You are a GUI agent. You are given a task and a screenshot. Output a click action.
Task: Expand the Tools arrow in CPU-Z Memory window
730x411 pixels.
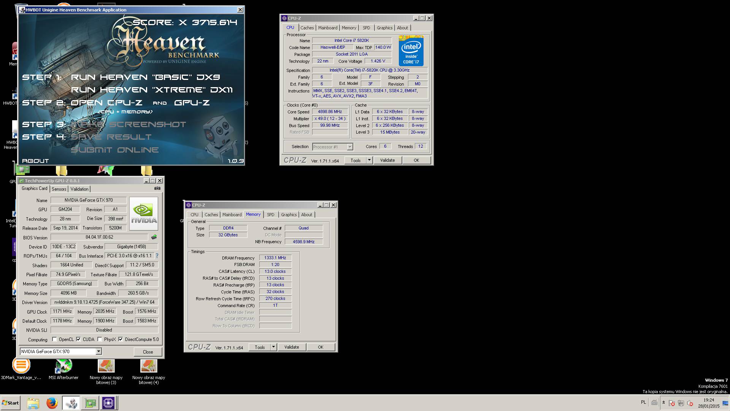273,347
